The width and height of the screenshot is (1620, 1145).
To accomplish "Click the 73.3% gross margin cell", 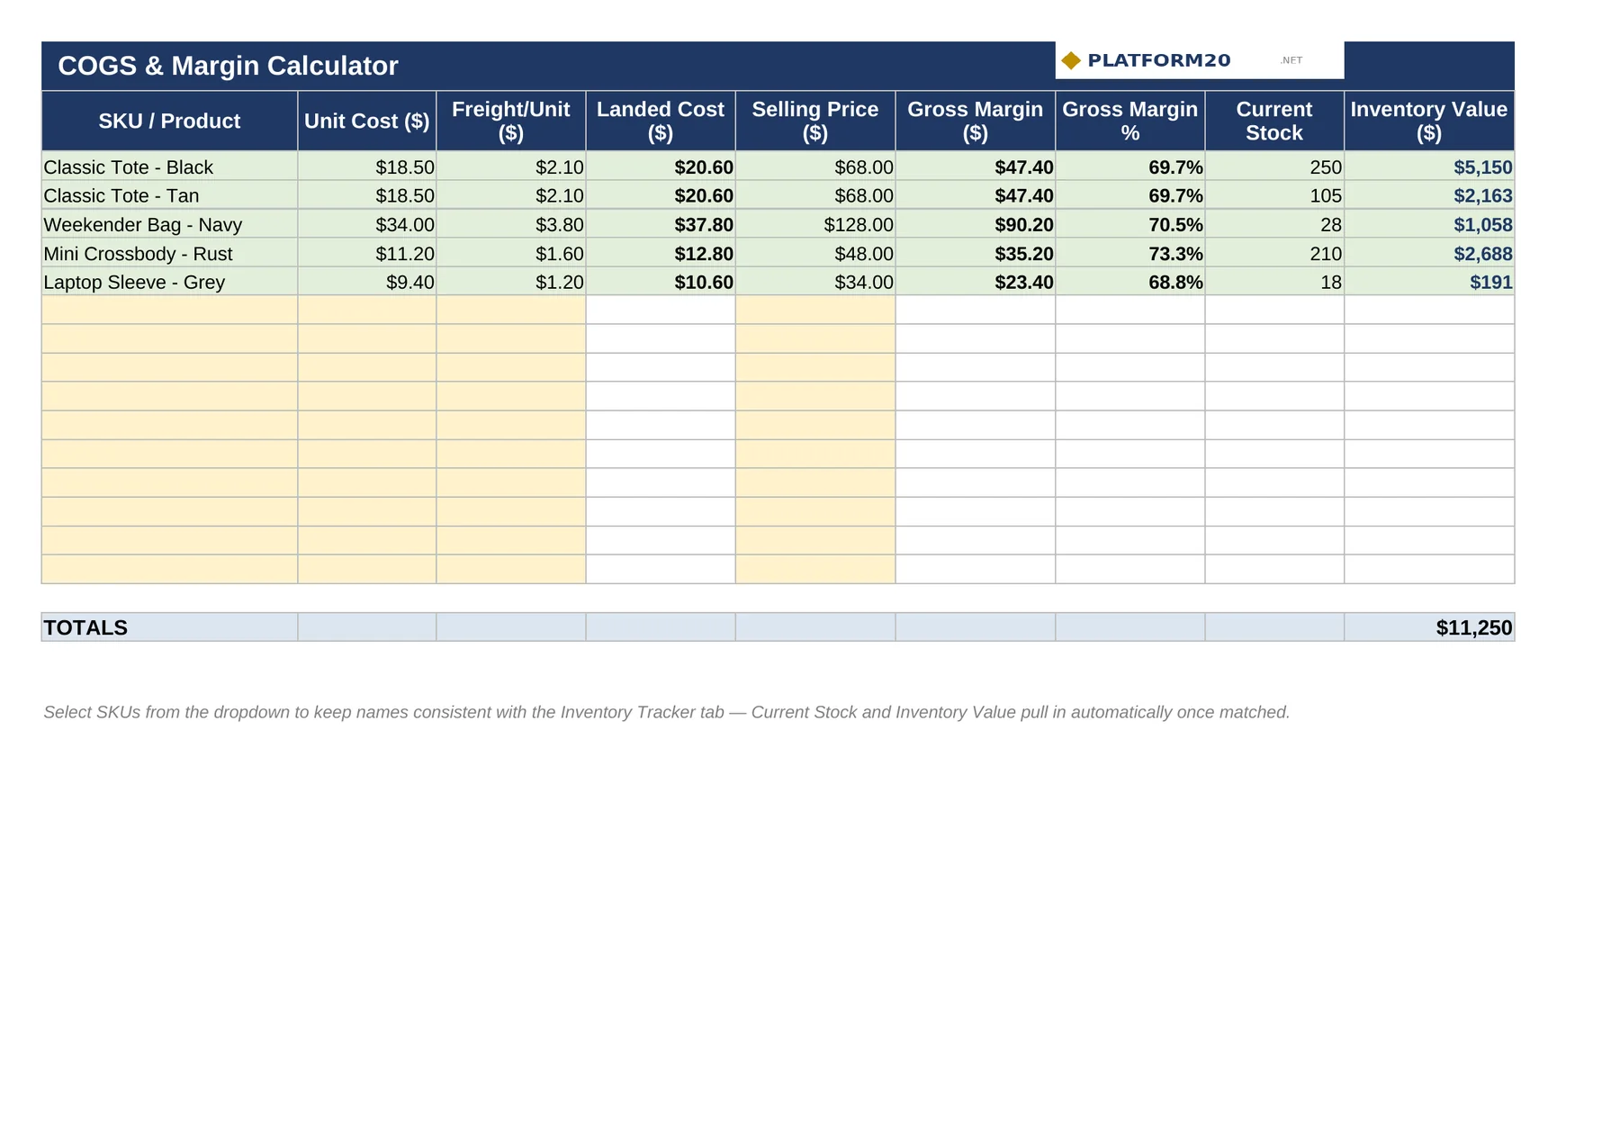I will point(1130,253).
